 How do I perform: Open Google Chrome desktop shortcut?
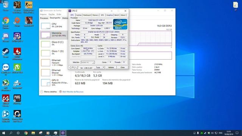tap(6, 23)
